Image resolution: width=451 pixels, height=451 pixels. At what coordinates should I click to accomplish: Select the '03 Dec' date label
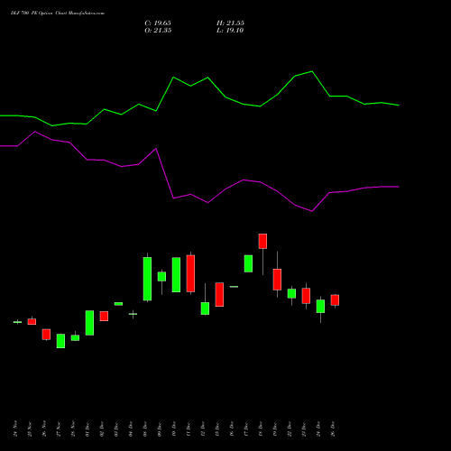tap(116, 428)
